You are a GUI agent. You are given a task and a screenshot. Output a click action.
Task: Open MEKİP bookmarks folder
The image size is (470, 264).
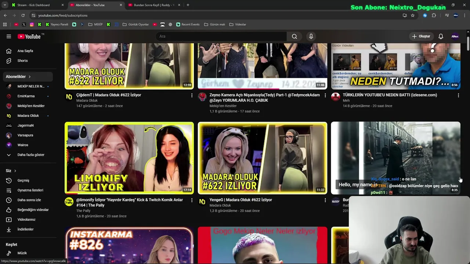pos(95,25)
